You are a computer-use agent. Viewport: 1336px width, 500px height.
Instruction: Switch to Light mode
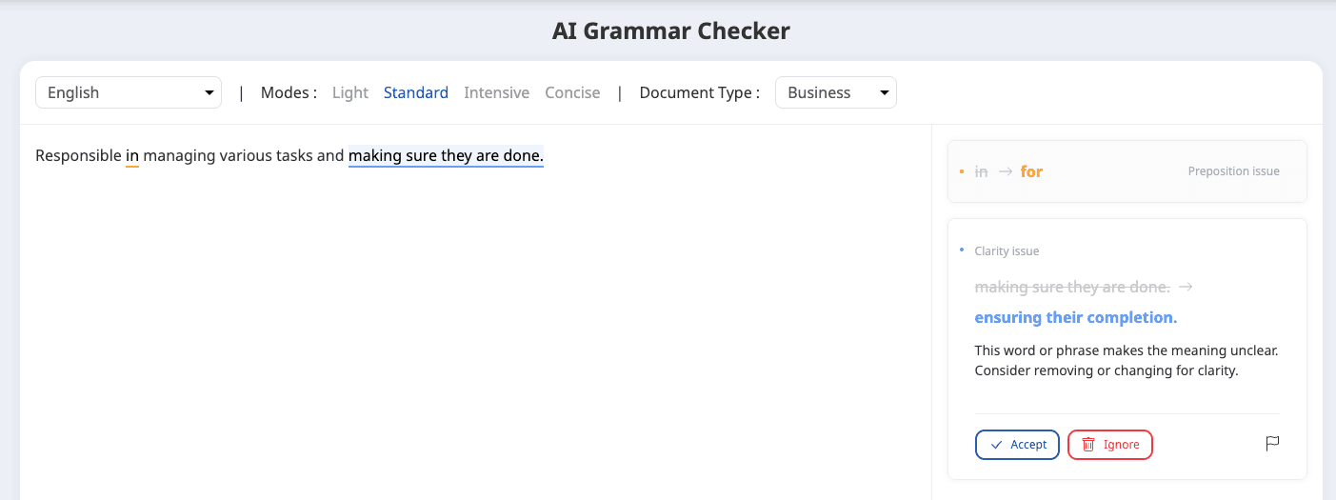349,92
